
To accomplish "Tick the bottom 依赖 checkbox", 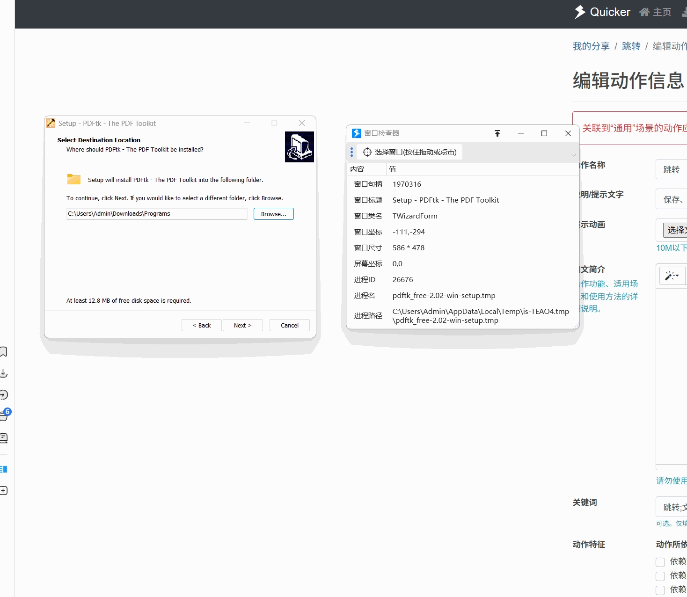I will (660, 590).
